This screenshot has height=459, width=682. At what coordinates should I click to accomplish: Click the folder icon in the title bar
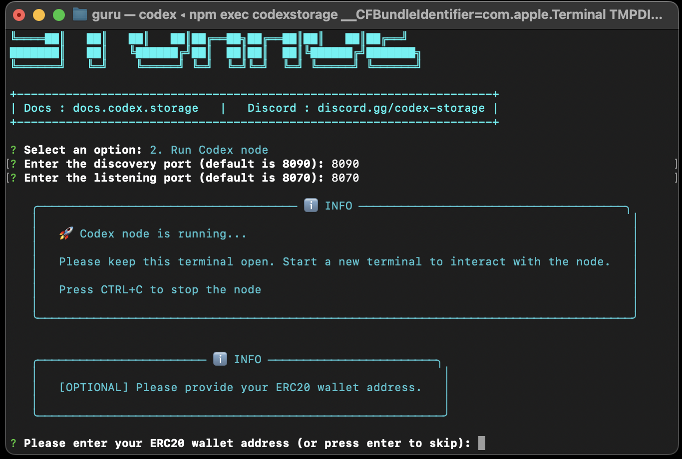point(80,14)
